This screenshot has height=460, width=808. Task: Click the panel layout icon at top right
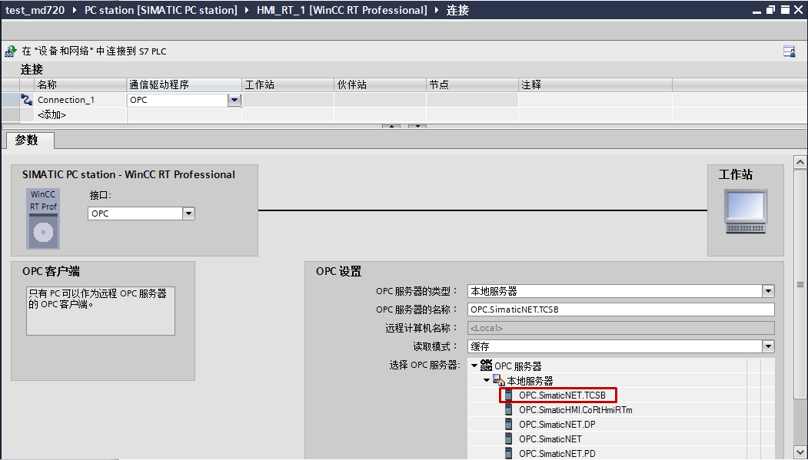789,51
